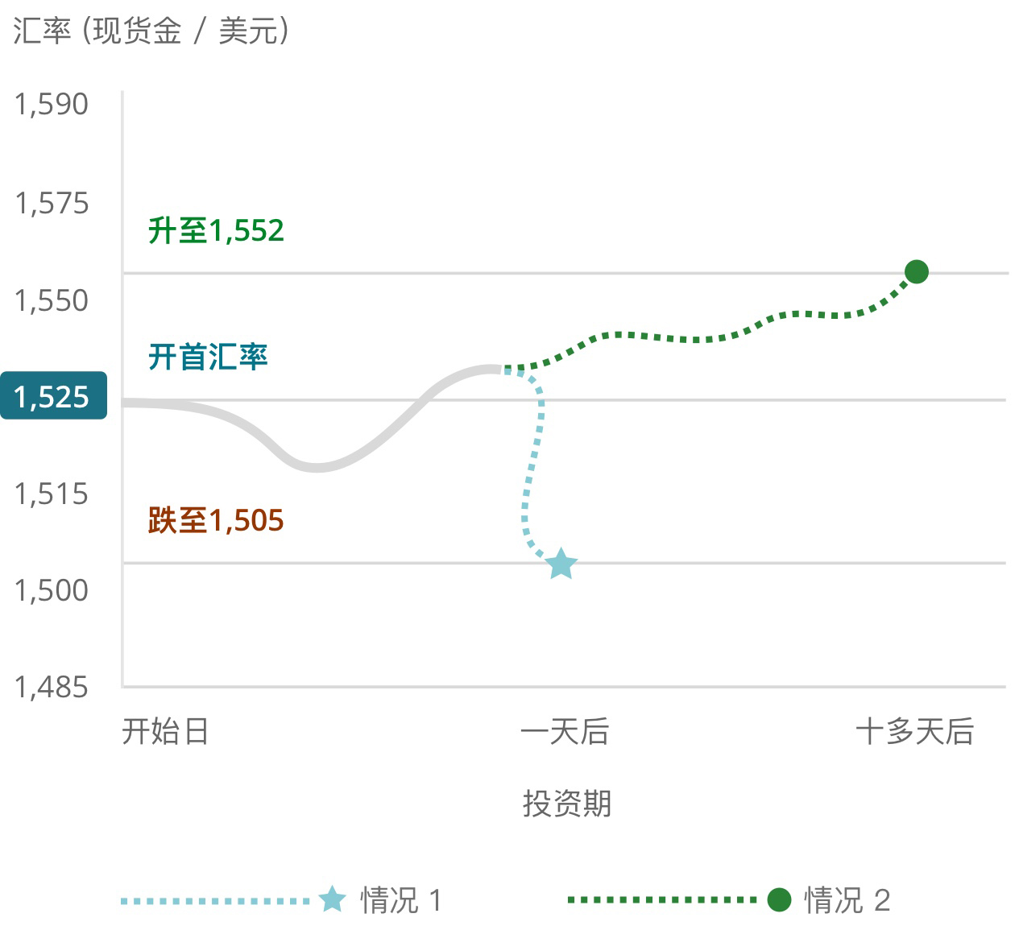Image resolution: width=1015 pixels, height=930 pixels.
Task: Click the 1,525 highlighted rate badge
Action: pos(53,395)
